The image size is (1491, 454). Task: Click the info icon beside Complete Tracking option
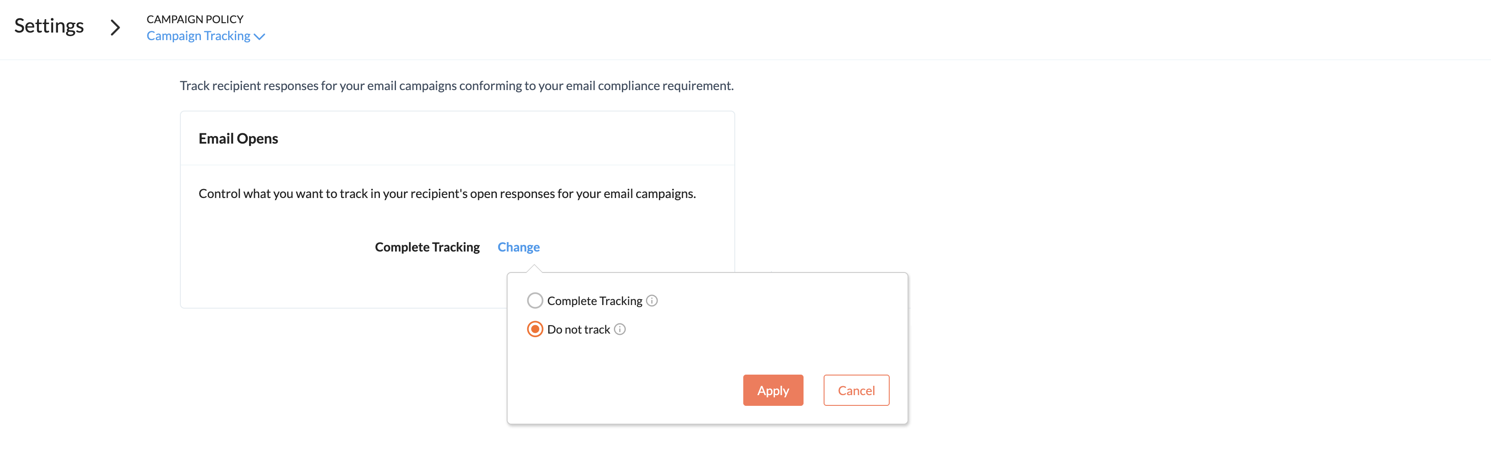(652, 301)
